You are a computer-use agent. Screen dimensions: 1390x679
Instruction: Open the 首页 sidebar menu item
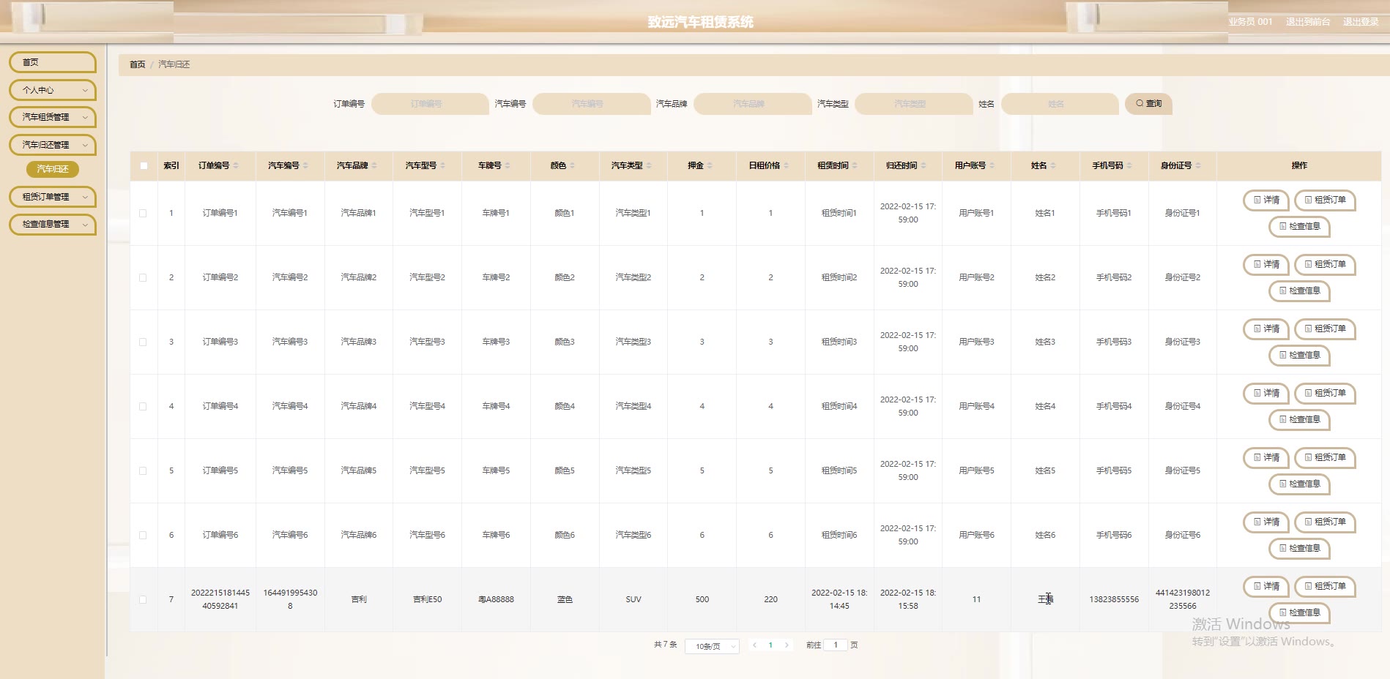point(53,62)
